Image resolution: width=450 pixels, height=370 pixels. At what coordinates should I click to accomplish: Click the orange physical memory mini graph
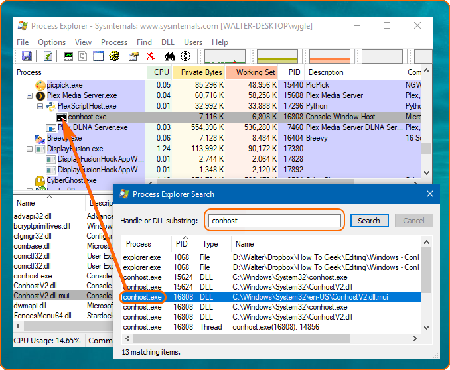tap(330, 56)
